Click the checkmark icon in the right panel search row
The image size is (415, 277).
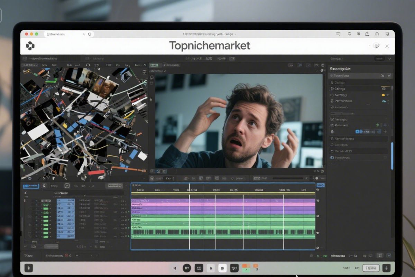click(389, 75)
